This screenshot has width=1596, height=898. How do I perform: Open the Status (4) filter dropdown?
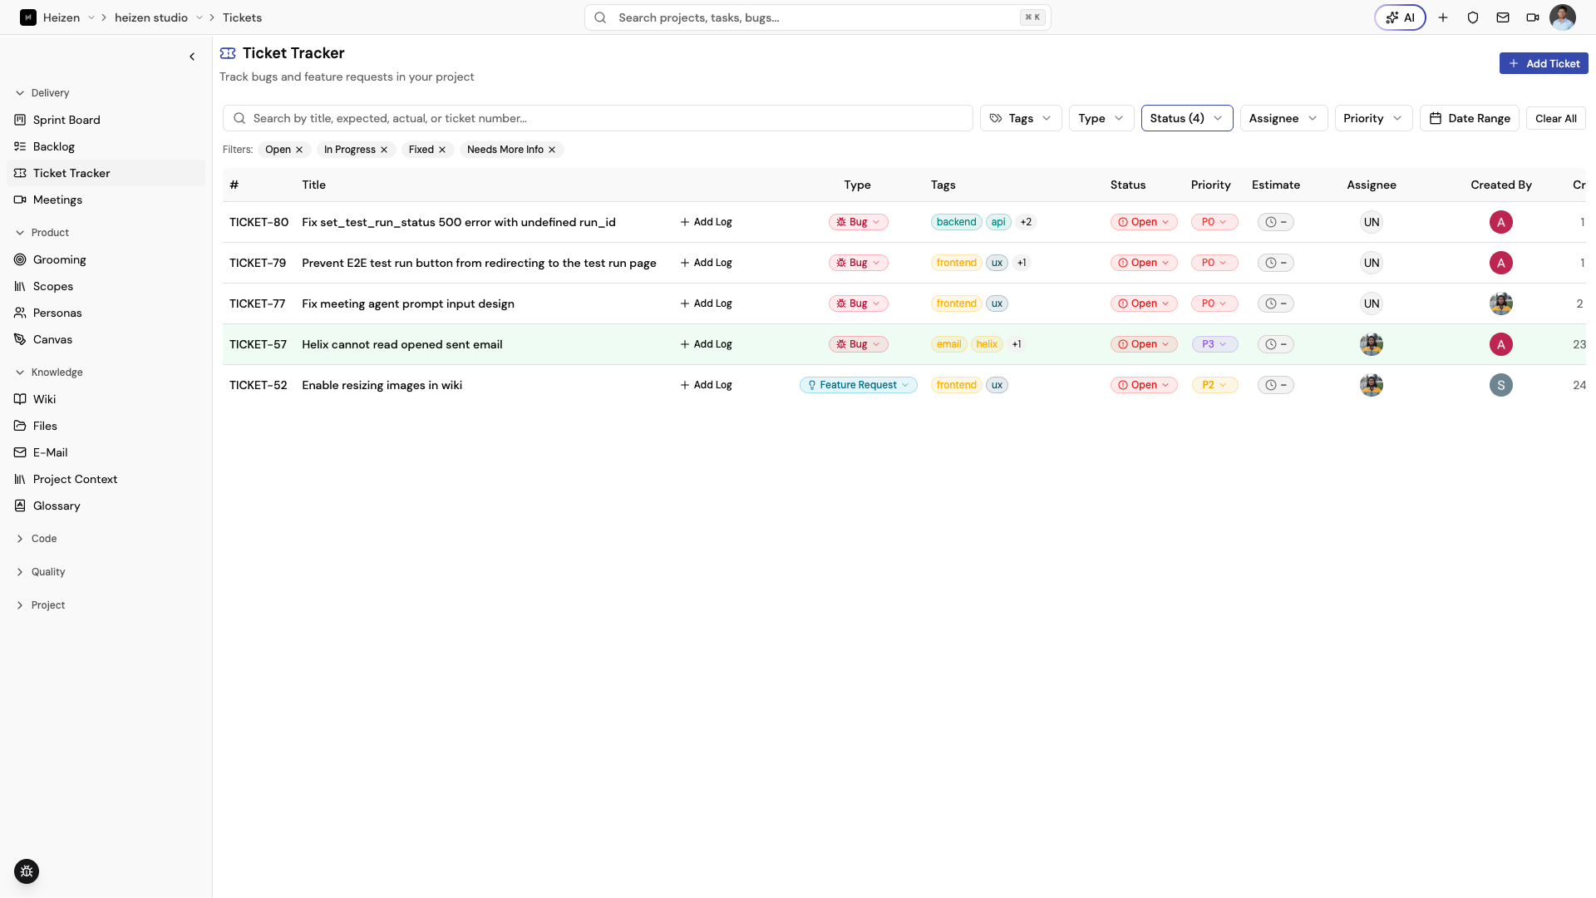[x=1186, y=118]
